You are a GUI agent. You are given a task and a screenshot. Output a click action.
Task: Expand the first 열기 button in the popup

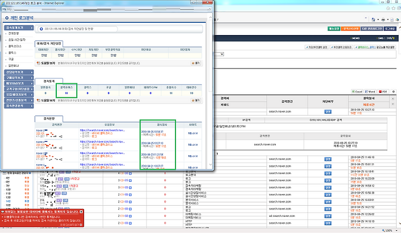[196, 63]
